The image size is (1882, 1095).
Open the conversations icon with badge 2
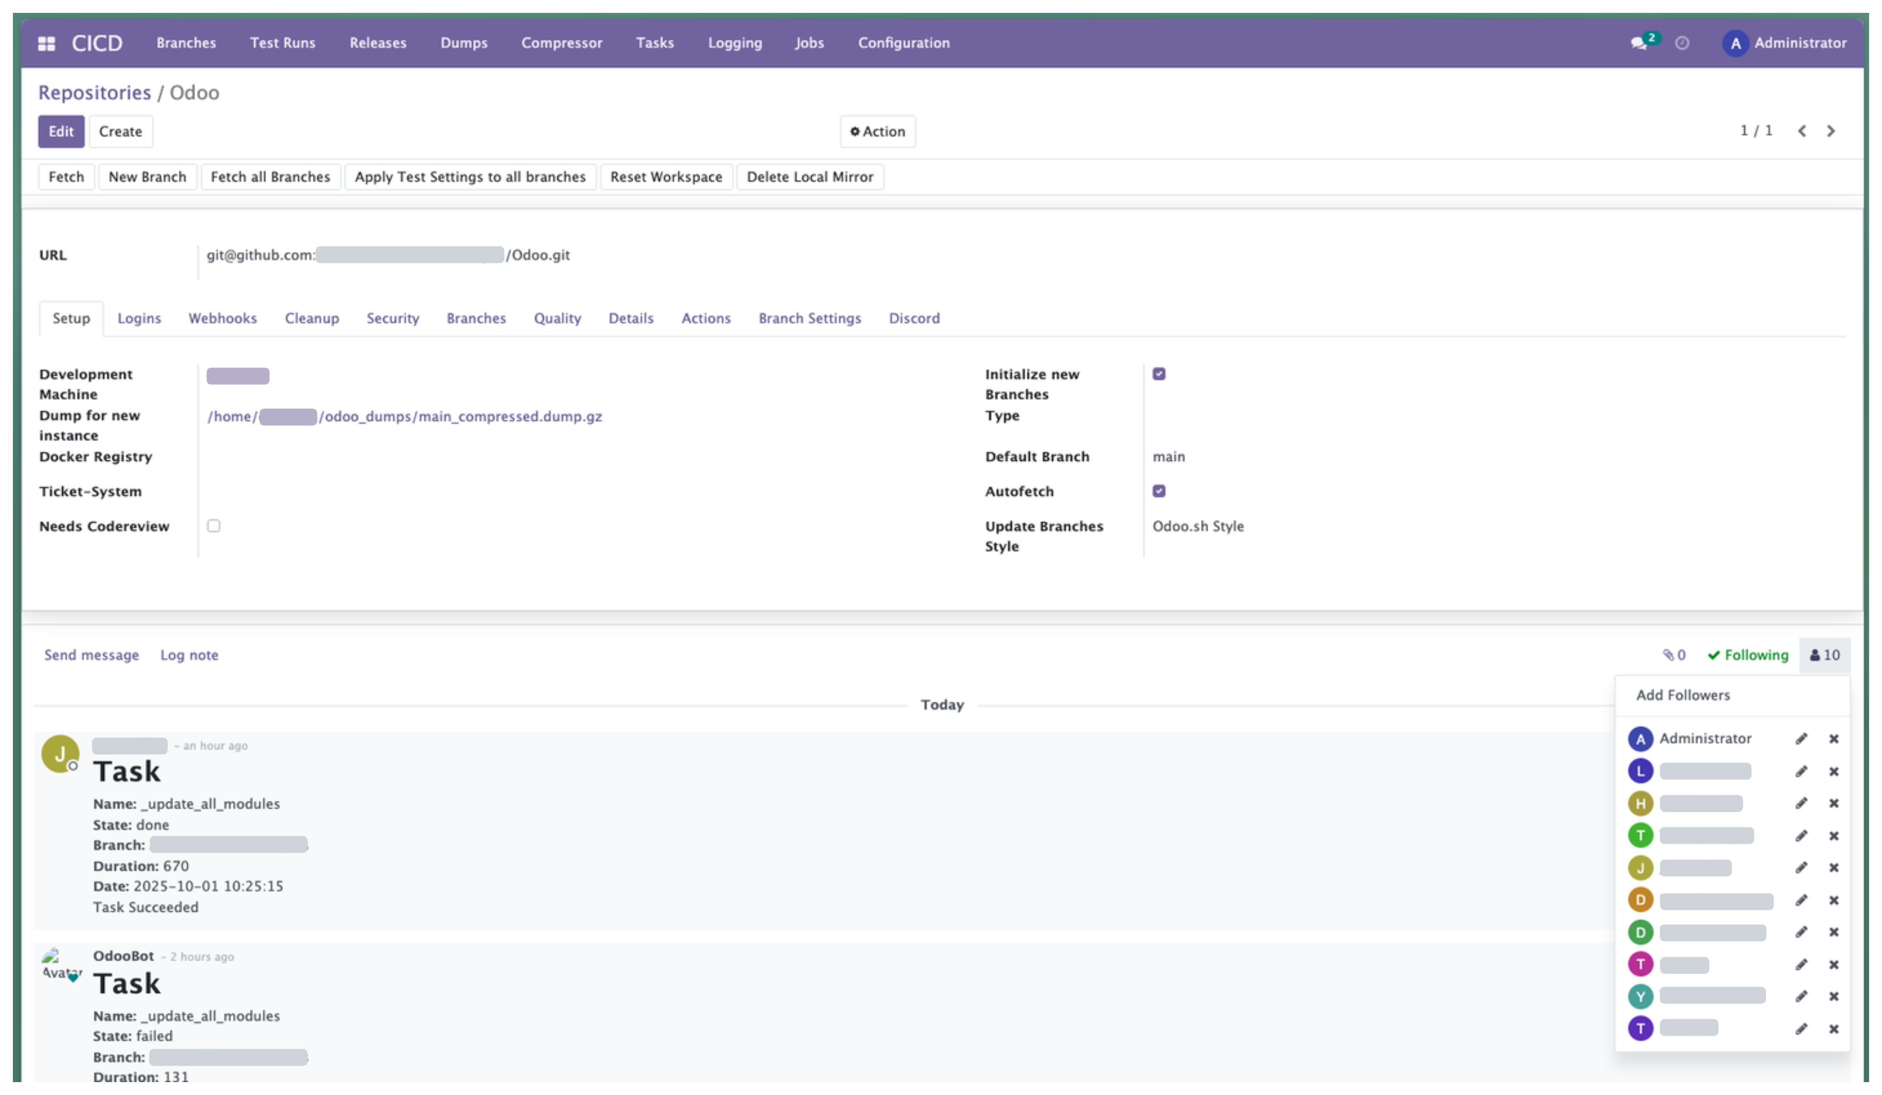(x=1644, y=42)
